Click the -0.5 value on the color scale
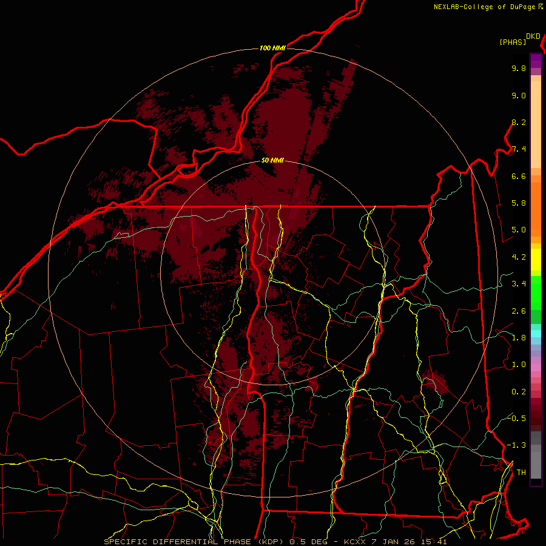This screenshot has width=546, height=546. pyautogui.click(x=516, y=419)
